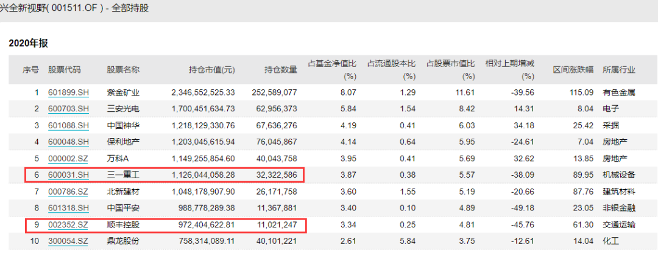Click share quantity 40,101,221
Screen dimensions: 658x253
(x=276, y=241)
